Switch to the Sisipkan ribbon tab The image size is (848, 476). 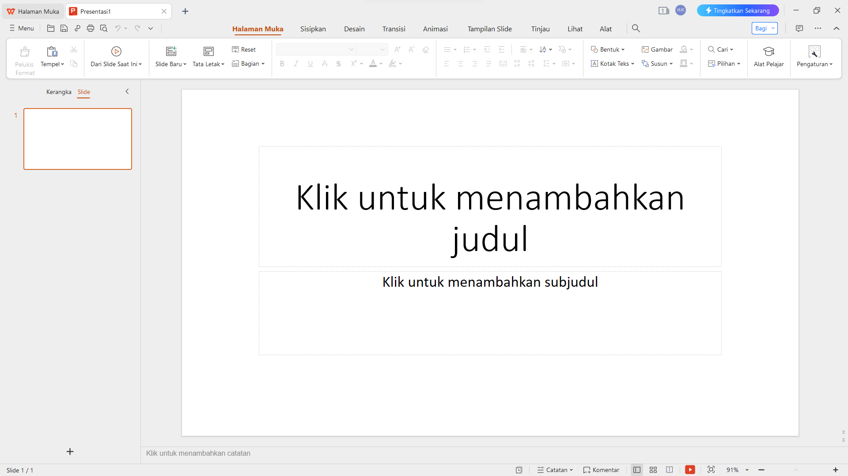tap(313, 29)
